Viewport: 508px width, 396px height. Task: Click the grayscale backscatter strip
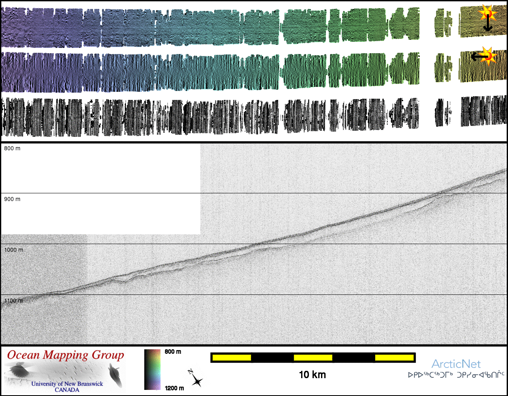(203, 117)
